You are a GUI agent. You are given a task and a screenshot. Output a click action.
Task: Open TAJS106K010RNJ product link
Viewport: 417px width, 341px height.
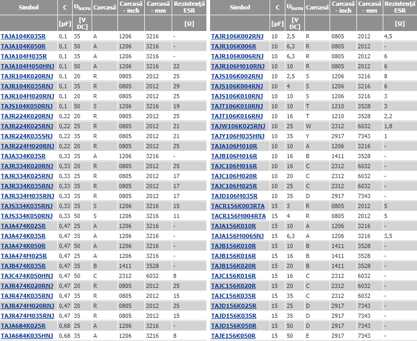(237, 96)
